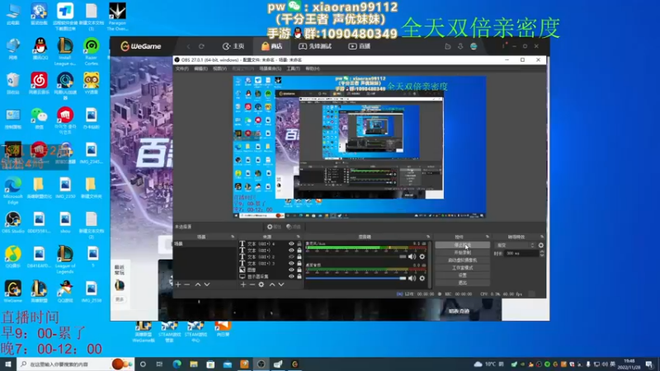
Task: Open the OBS Help menu
Action: (313, 68)
